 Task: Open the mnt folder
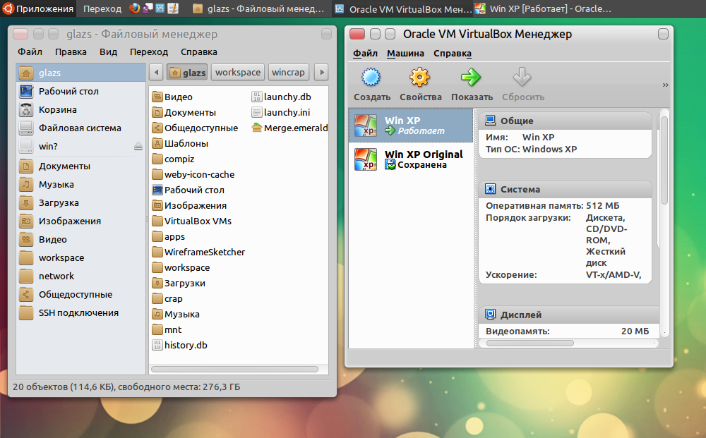click(x=167, y=329)
